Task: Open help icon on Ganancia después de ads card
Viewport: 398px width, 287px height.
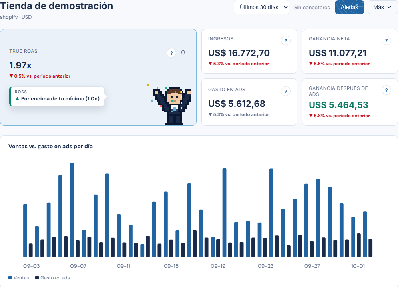Action: pos(386,90)
